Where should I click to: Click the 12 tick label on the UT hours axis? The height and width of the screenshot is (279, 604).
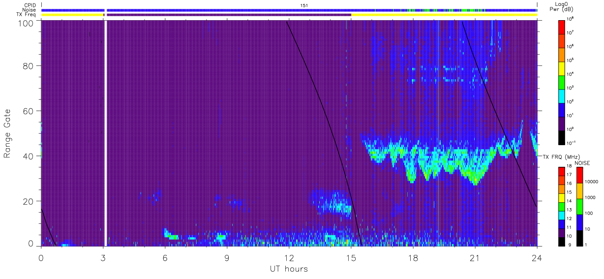[289, 258]
